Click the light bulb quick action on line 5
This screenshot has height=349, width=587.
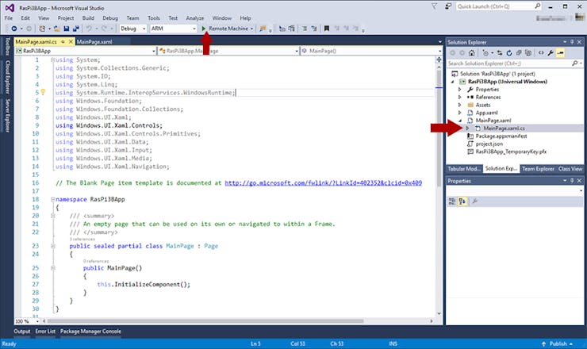pos(43,92)
